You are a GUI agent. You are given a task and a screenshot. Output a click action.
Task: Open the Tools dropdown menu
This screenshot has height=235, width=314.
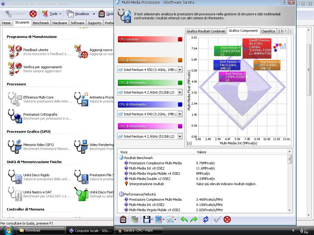pyautogui.click(x=60, y=14)
